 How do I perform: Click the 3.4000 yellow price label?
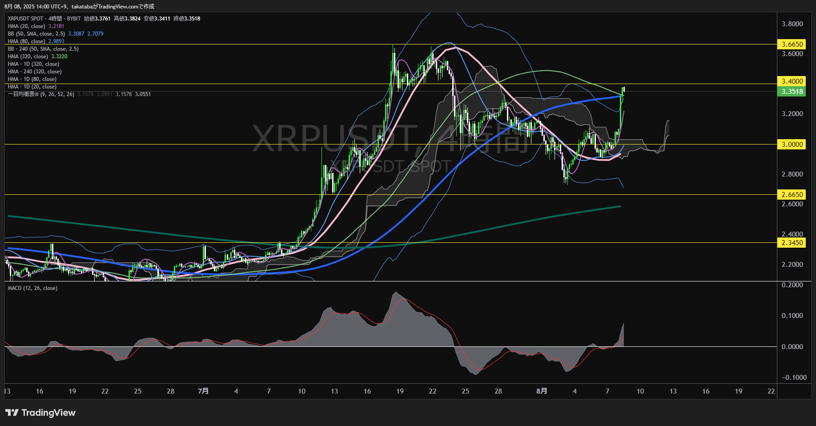[792, 81]
